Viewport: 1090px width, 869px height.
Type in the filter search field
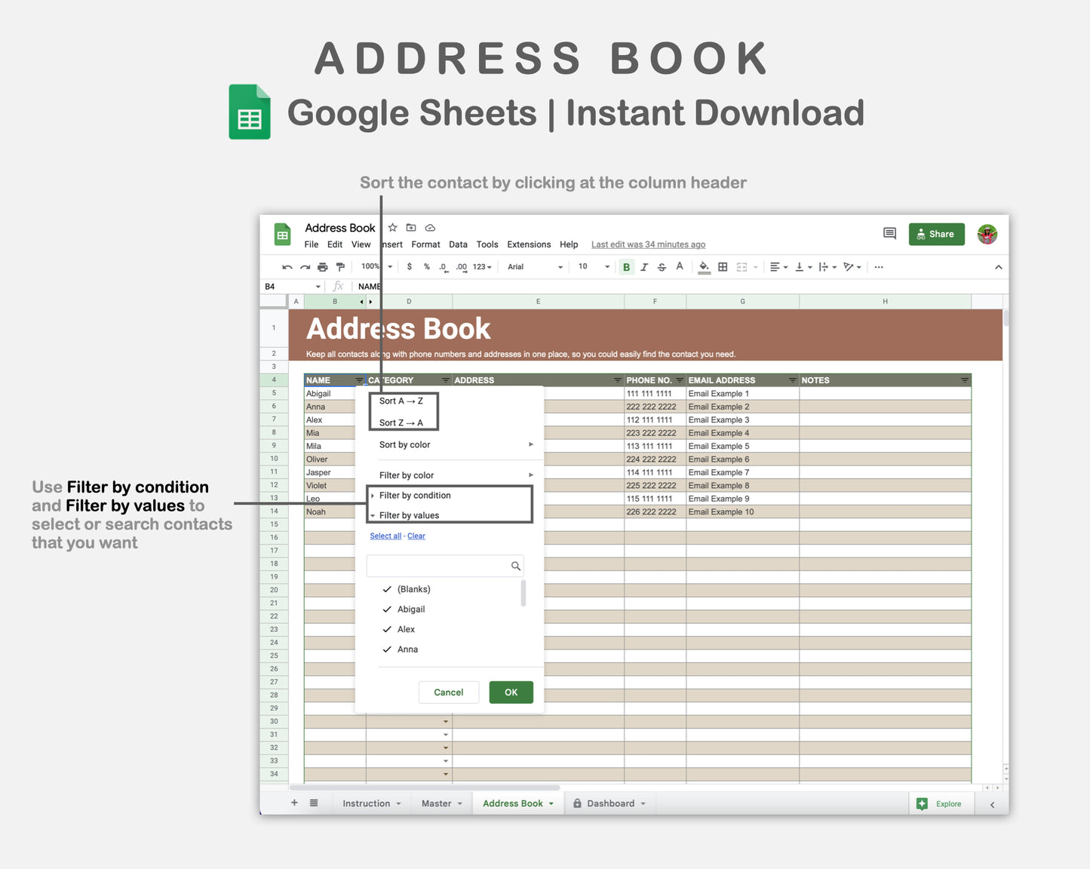(441, 566)
